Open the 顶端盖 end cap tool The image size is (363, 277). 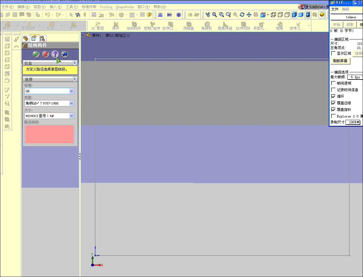tap(189, 25)
